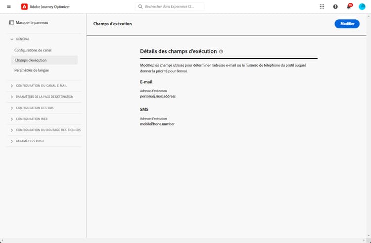Open Paramètres de langue
The image size is (371, 243).
(32, 70)
